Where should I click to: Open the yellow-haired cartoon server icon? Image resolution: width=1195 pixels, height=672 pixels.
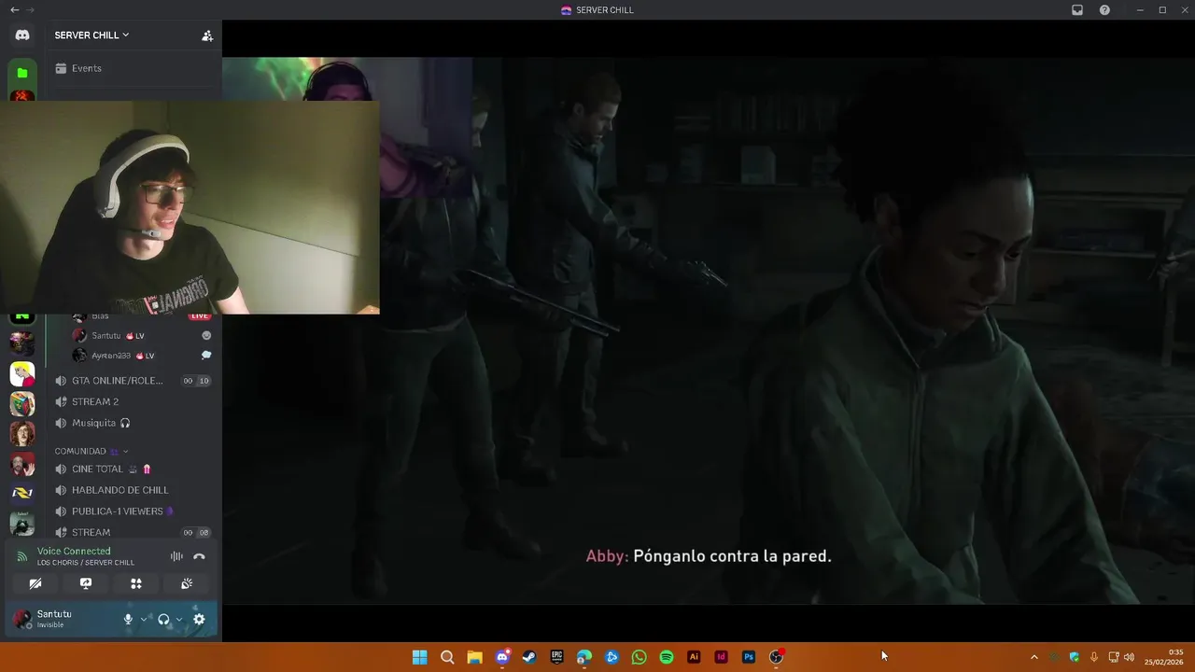click(22, 374)
